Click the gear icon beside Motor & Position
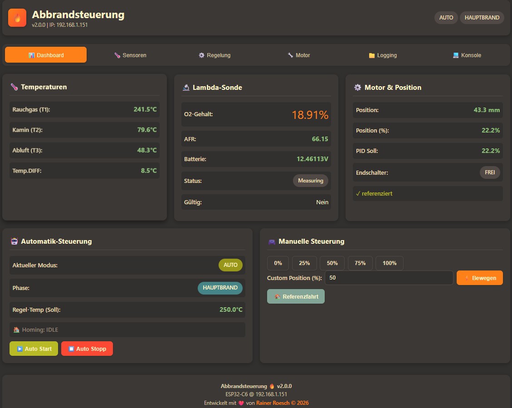Screen dimensions: 512x408 (x=357, y=88)
